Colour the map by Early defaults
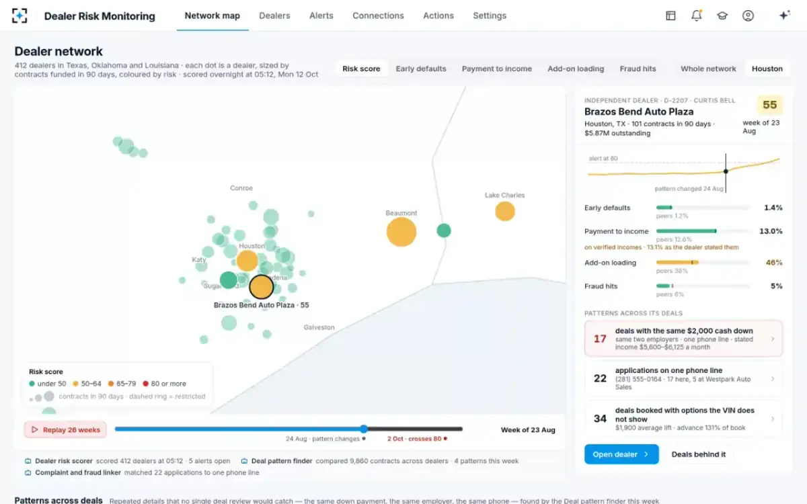This screenshot has height=504, width=807. [421, 69]
